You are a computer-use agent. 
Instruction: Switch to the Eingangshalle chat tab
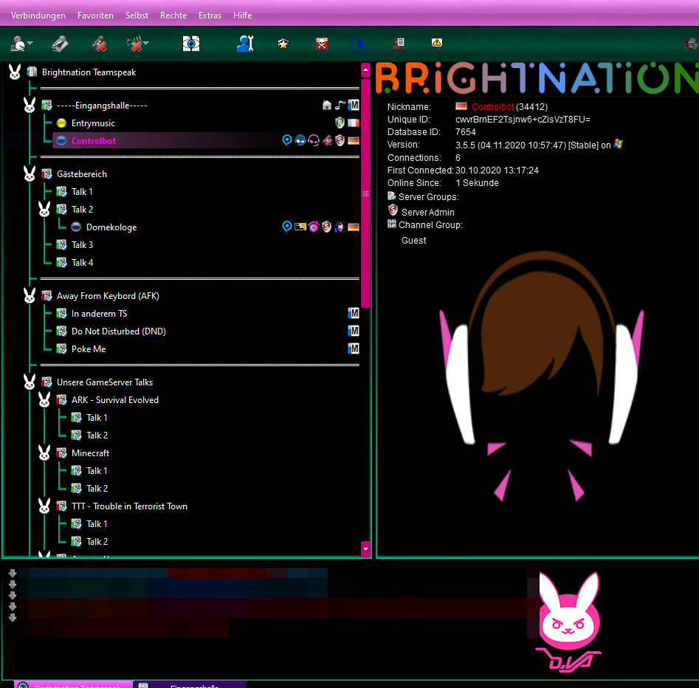click(x=190, y=685)
